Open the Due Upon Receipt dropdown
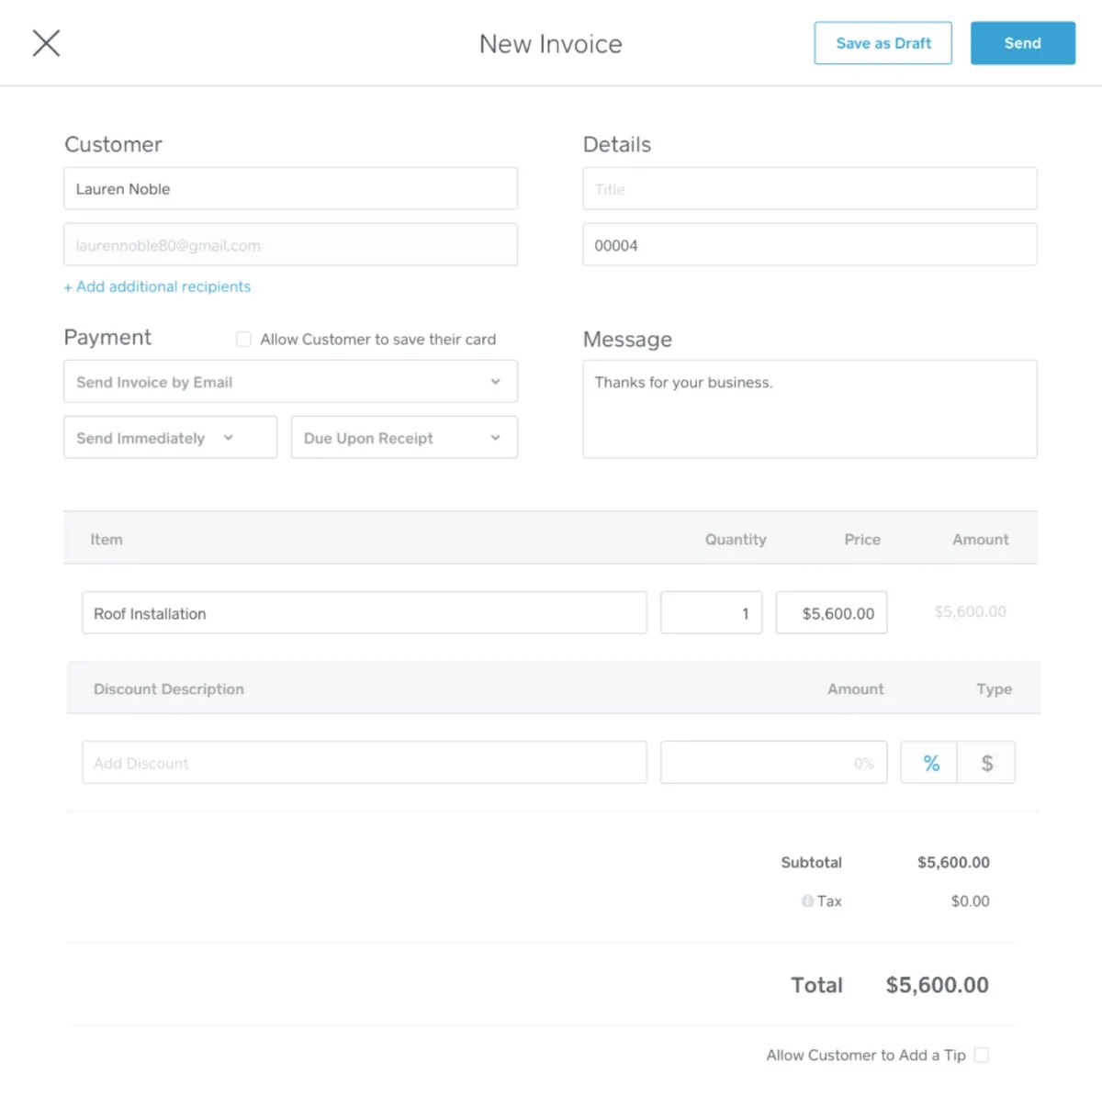The image size is (1102, 1096). click(404, 438)
